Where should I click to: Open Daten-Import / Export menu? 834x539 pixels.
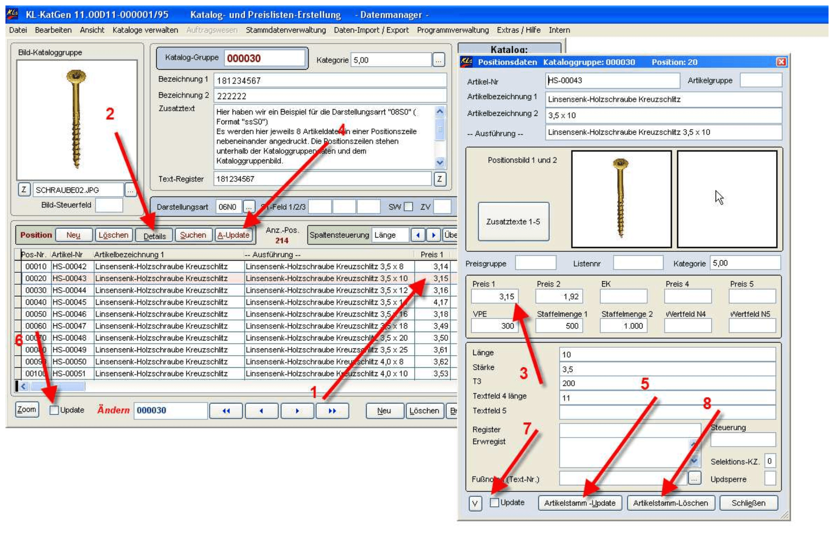click(x=371, y=30)
